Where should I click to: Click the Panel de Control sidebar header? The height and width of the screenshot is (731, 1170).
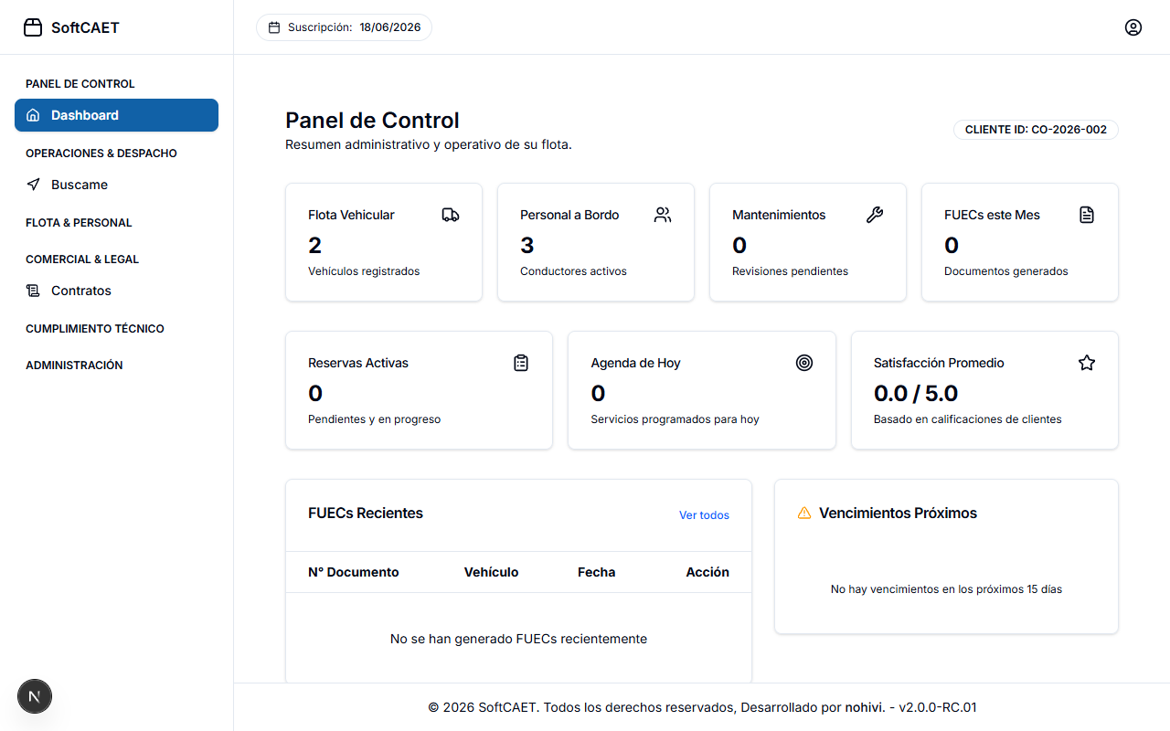(x=80, y=84)
